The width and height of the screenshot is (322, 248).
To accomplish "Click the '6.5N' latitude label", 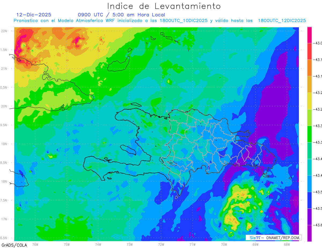I will 4,238.
